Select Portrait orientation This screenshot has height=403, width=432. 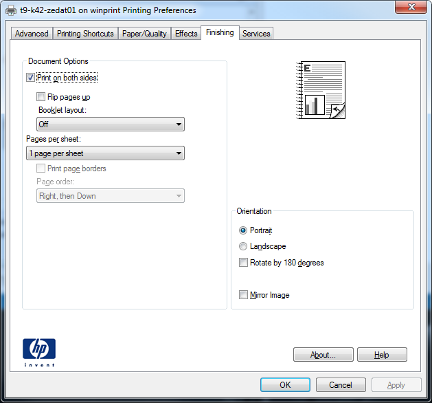tap(243, 231)
